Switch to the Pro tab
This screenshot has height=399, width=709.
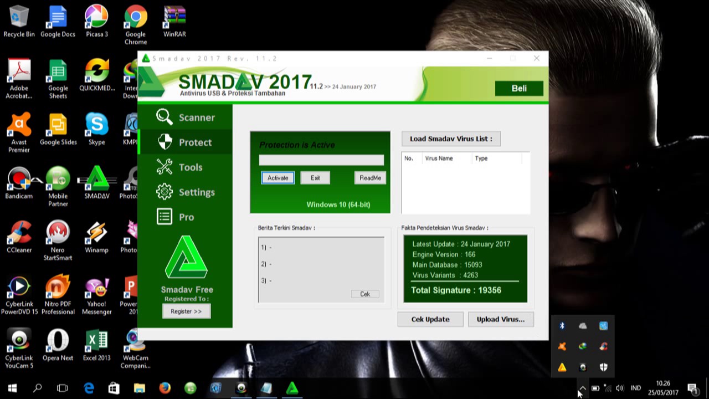tap(185, 217)
